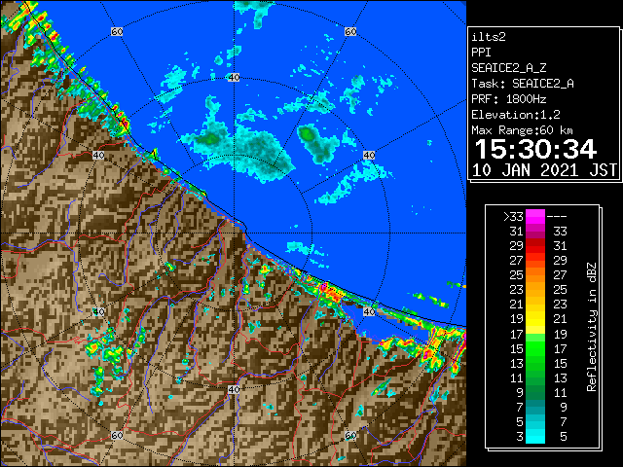Click the '---' legend label

(x=557, y=217)
